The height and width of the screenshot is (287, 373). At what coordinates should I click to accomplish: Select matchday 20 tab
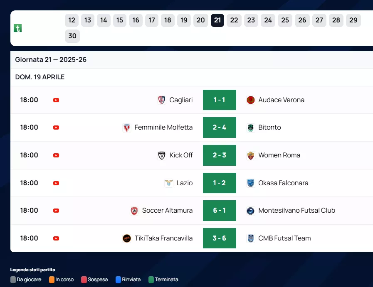pyautogui.click(x=200, y=20)
